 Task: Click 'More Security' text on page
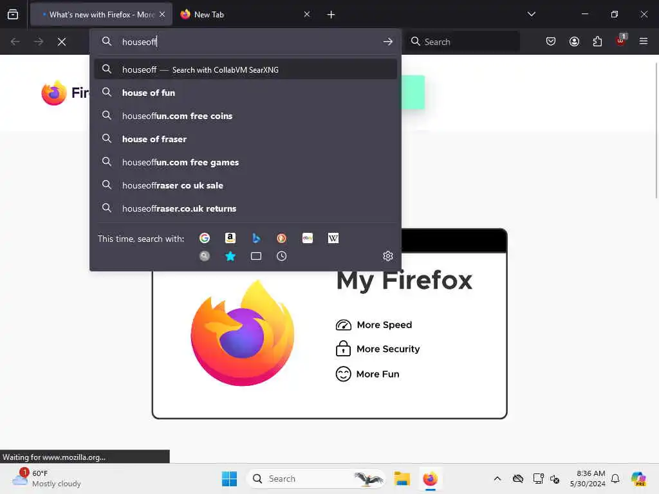point(388,349)
